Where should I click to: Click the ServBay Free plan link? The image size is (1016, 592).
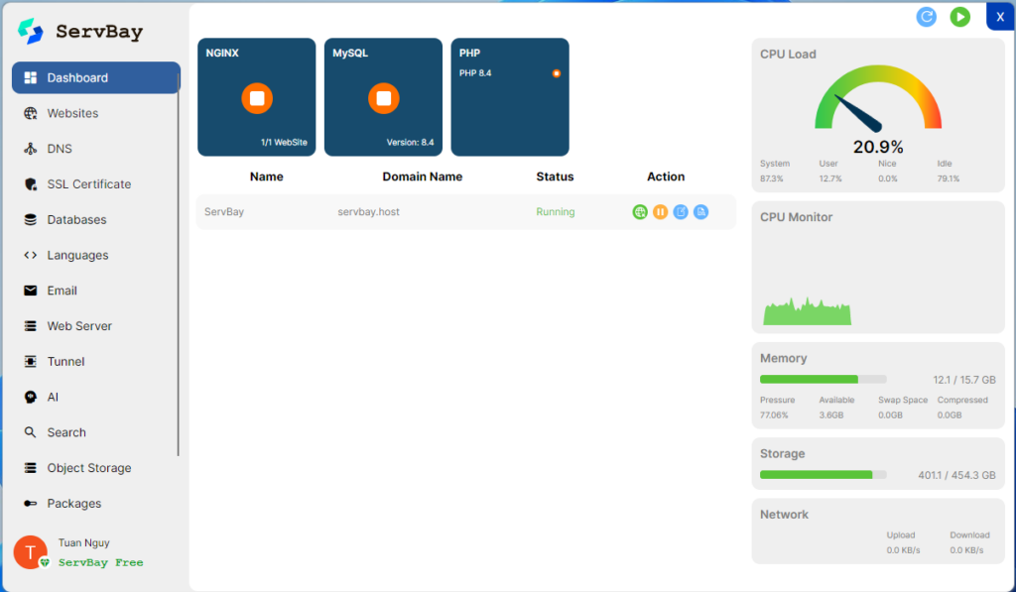coord(100,562)
